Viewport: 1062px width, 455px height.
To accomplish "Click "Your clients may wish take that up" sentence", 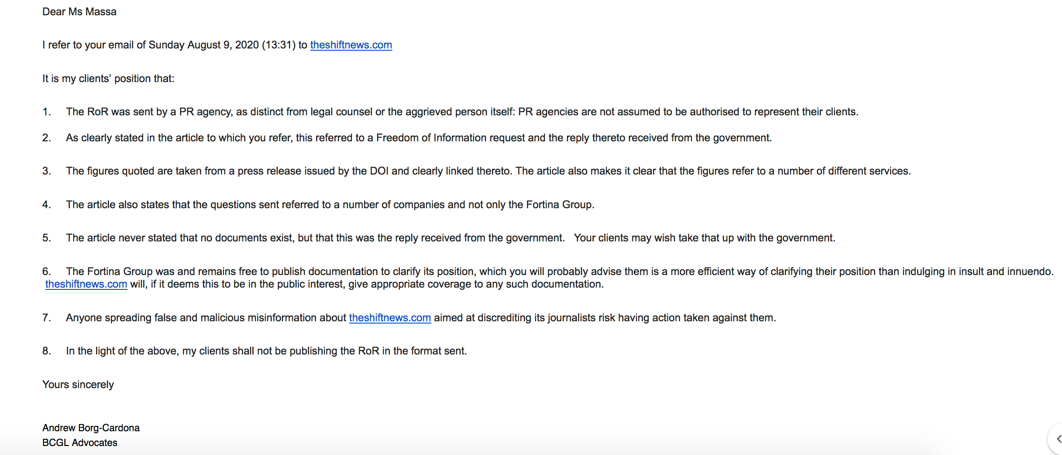I will point(704,238).
